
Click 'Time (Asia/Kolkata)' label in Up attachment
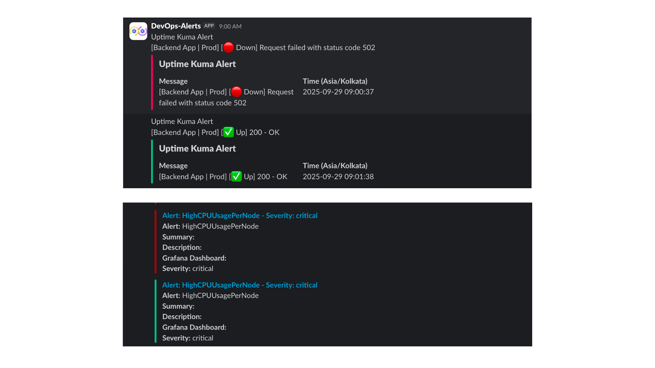pos(335,166)
